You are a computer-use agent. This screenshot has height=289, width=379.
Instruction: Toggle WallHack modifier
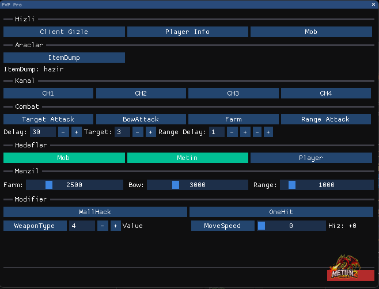point(95,212)
